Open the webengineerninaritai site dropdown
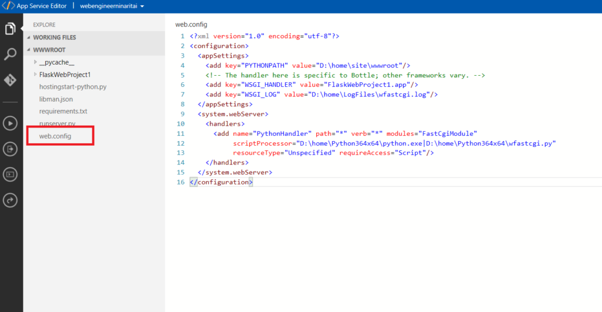This screenshot has width=602, height=312. point(112,6)
